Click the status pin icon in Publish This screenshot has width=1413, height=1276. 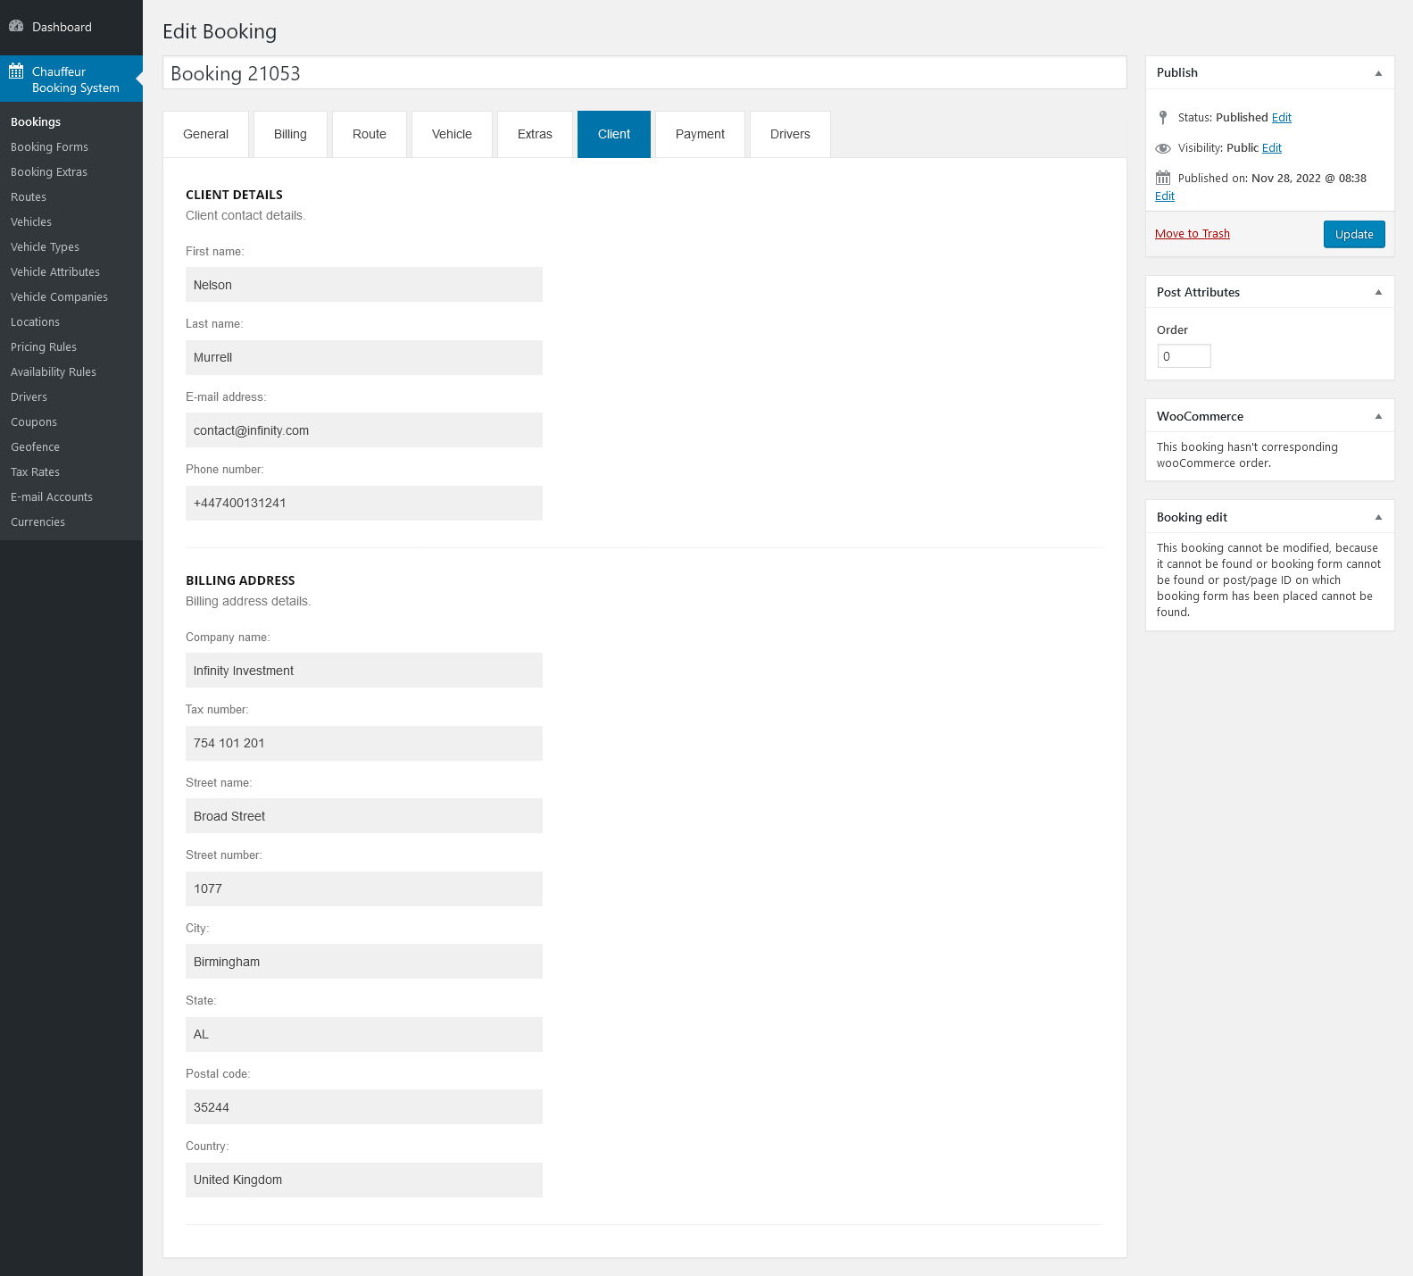coord(1162,118)
